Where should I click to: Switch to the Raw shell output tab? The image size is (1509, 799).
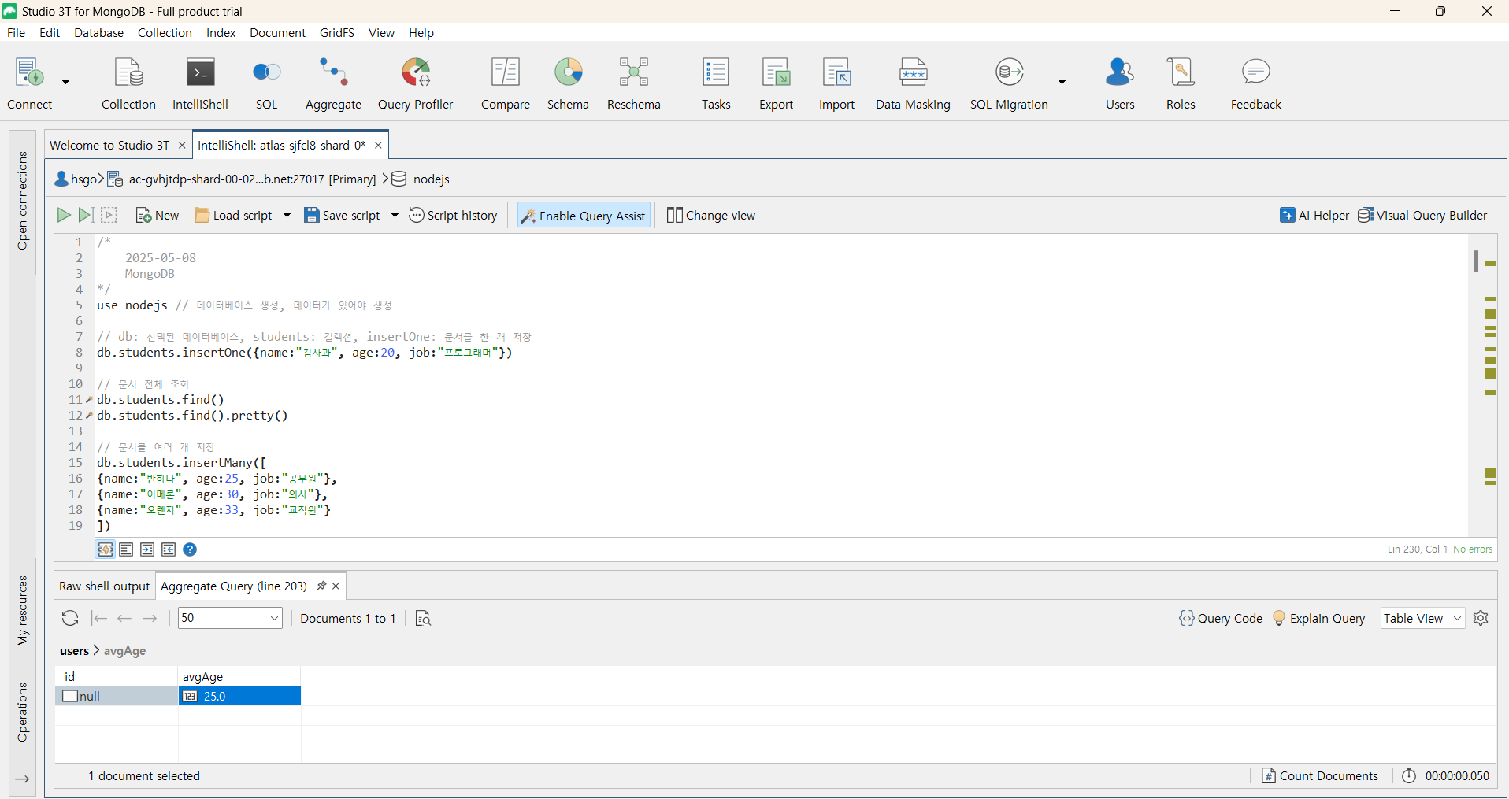click(104, 586)
